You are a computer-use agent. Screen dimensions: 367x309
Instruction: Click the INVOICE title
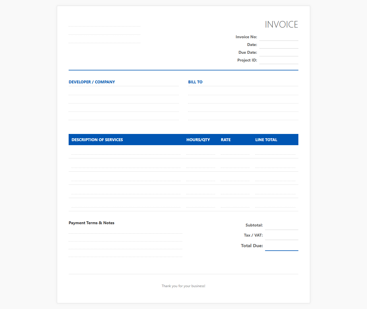[281, 24]
